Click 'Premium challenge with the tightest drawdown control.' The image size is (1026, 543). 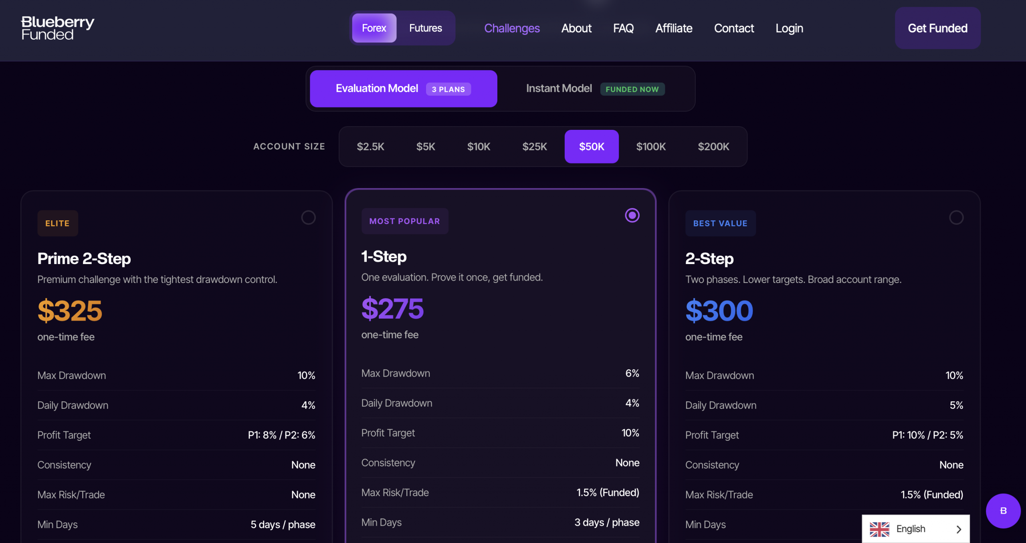[x=157, y=279]
